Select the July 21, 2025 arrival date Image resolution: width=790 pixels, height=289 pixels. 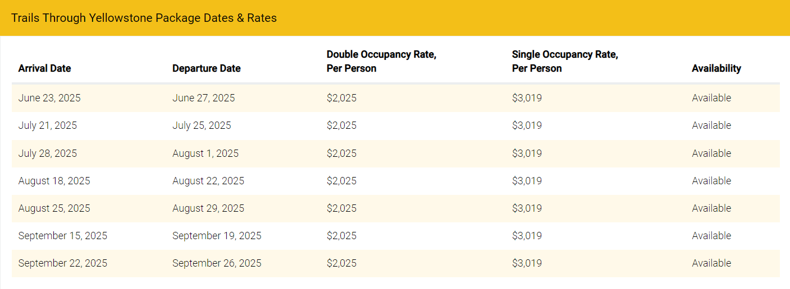48,125
